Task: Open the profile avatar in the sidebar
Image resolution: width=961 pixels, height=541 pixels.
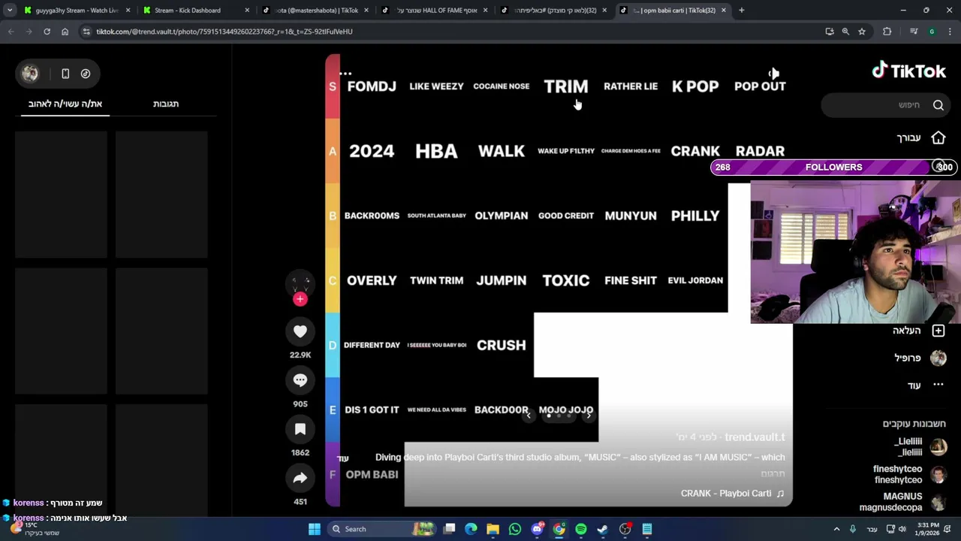Action: 938,358
